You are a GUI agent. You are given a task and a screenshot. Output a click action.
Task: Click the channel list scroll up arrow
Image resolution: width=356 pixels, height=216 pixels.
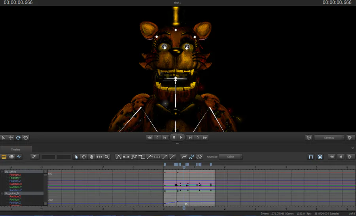45,172
